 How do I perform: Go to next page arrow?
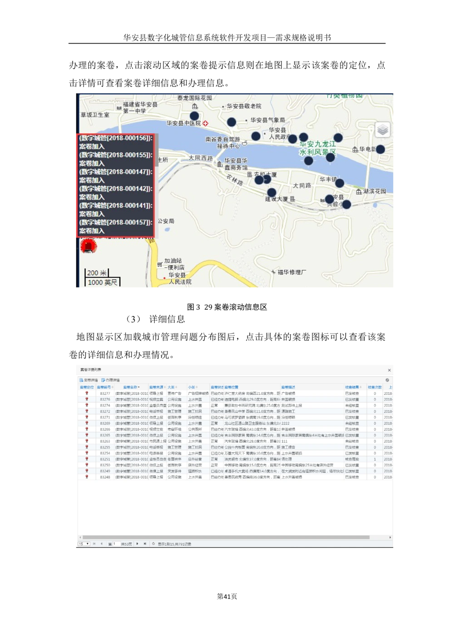pyautogui.click(x=138, y=544)
